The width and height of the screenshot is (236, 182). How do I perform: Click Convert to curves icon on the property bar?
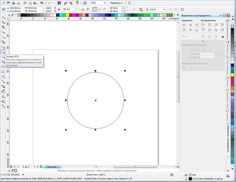pos(182,9)
